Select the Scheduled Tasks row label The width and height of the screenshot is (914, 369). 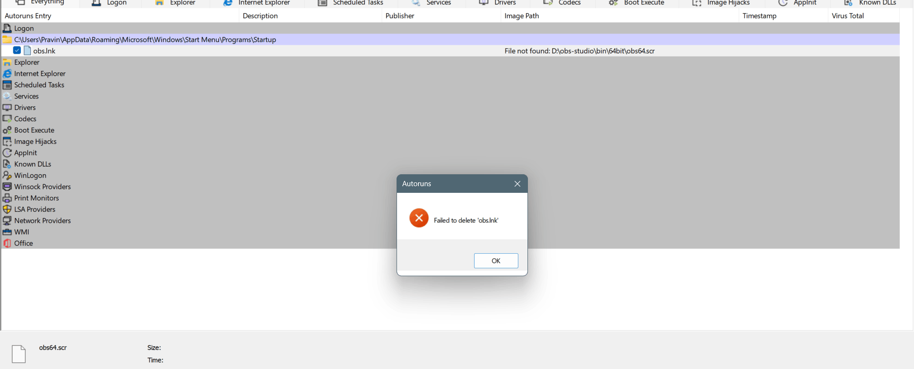point(39,85)
